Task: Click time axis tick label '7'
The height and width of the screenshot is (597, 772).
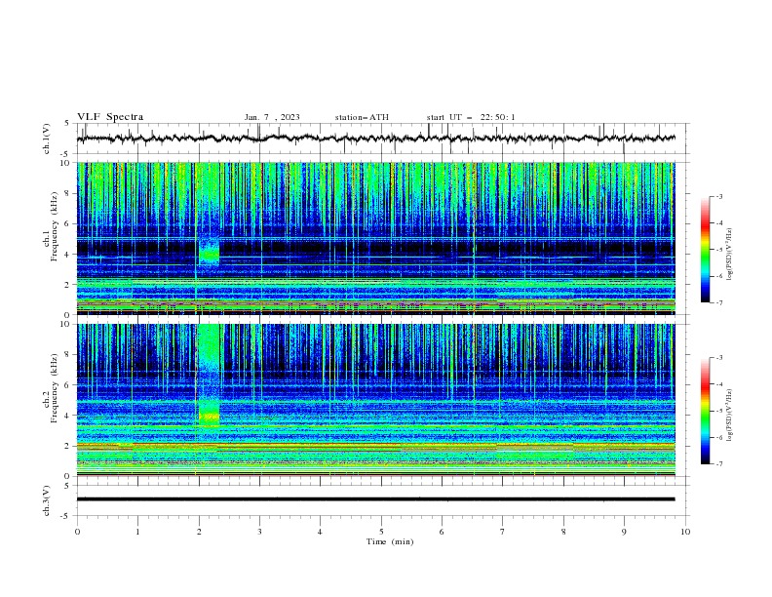Action: coord(503,532)
